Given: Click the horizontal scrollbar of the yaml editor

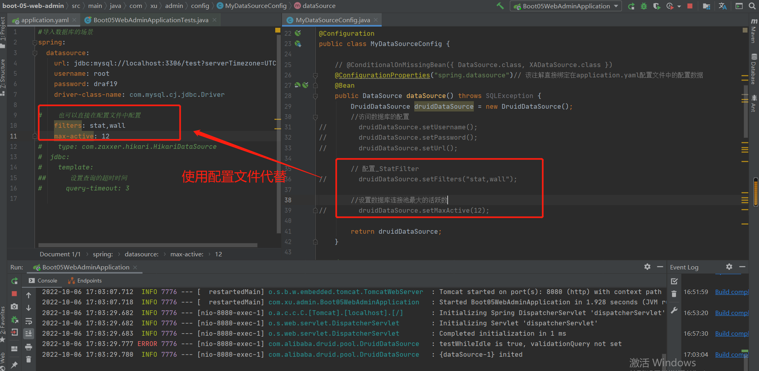Looking at the screenshot, I should (x=148, y=245).
